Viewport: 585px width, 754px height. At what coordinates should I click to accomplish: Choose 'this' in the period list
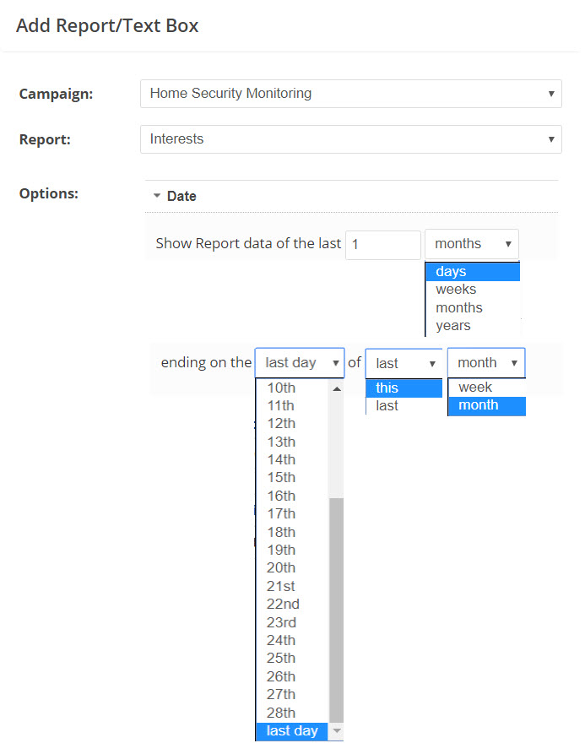pyautogui.click(x=403, y=388)
